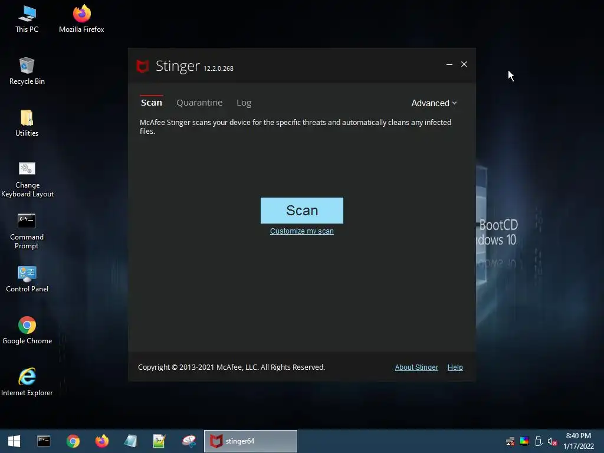The image size is (604, 453).
Task: Select the Change Keyboard Layout desktop icon
Action: tap(27, 180)
